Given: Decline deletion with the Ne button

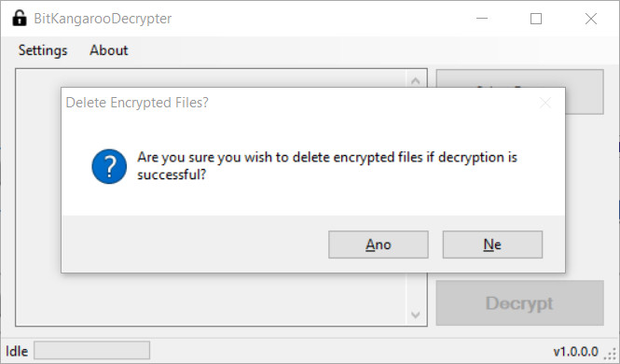Looking at the screenshot, I should [492, 245].
